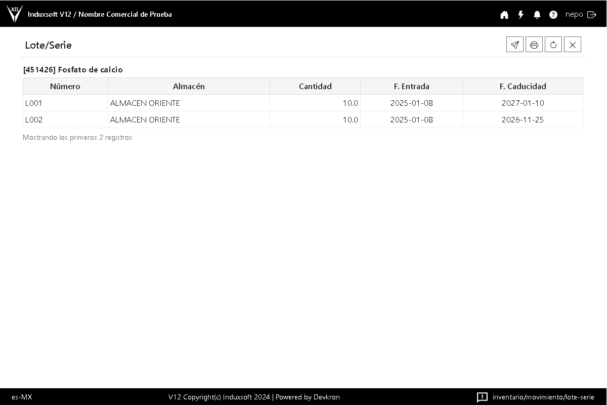
Task: Close the Lote/Serie view
Action: tap(572, 45)
